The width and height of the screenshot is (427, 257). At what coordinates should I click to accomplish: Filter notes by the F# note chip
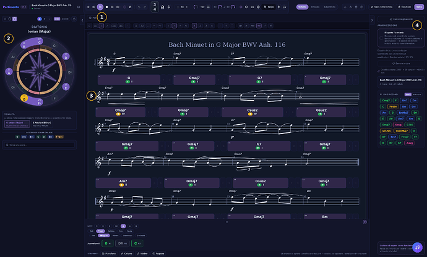116,226
